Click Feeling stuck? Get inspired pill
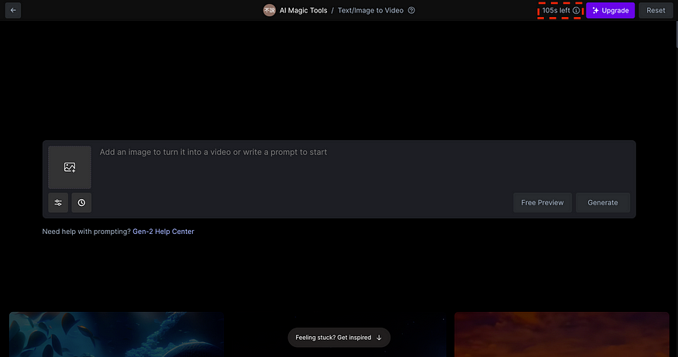 [339, 338]
